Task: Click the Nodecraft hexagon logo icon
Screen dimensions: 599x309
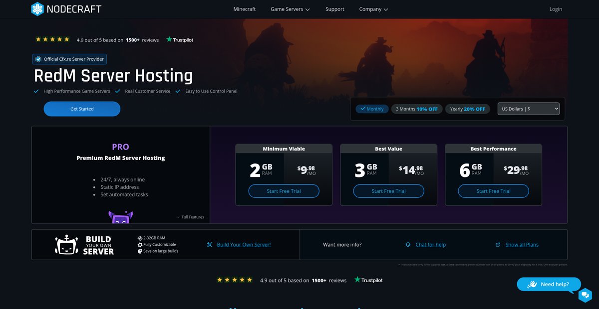Action: (x=37, y=9)
